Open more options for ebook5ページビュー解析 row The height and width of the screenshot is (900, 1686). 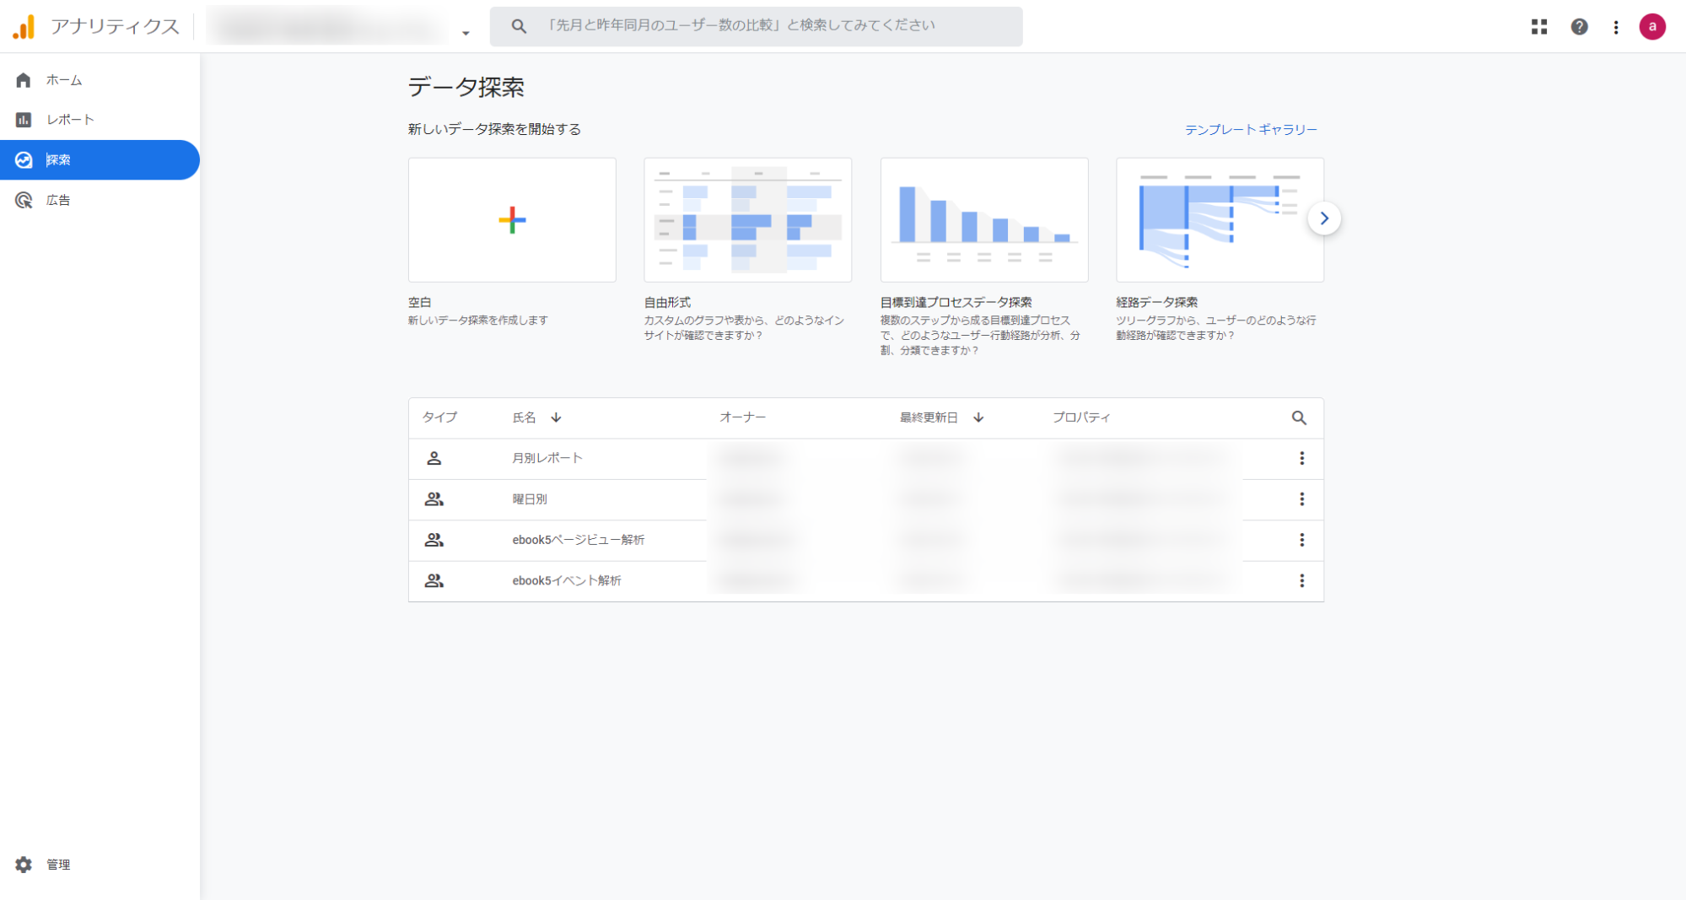coord(1301,540)
